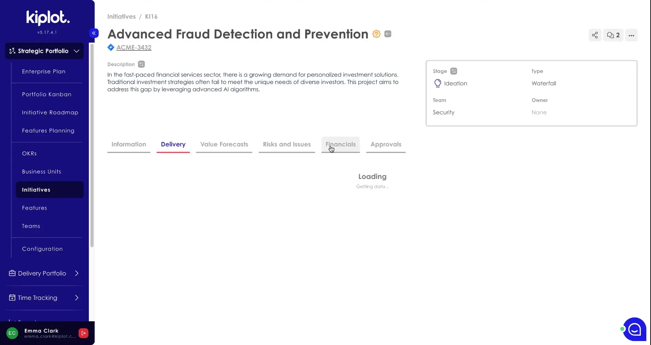Go to Initiatives in the breadcrumb
Viewport: 651px width, 345px height.
121,17
